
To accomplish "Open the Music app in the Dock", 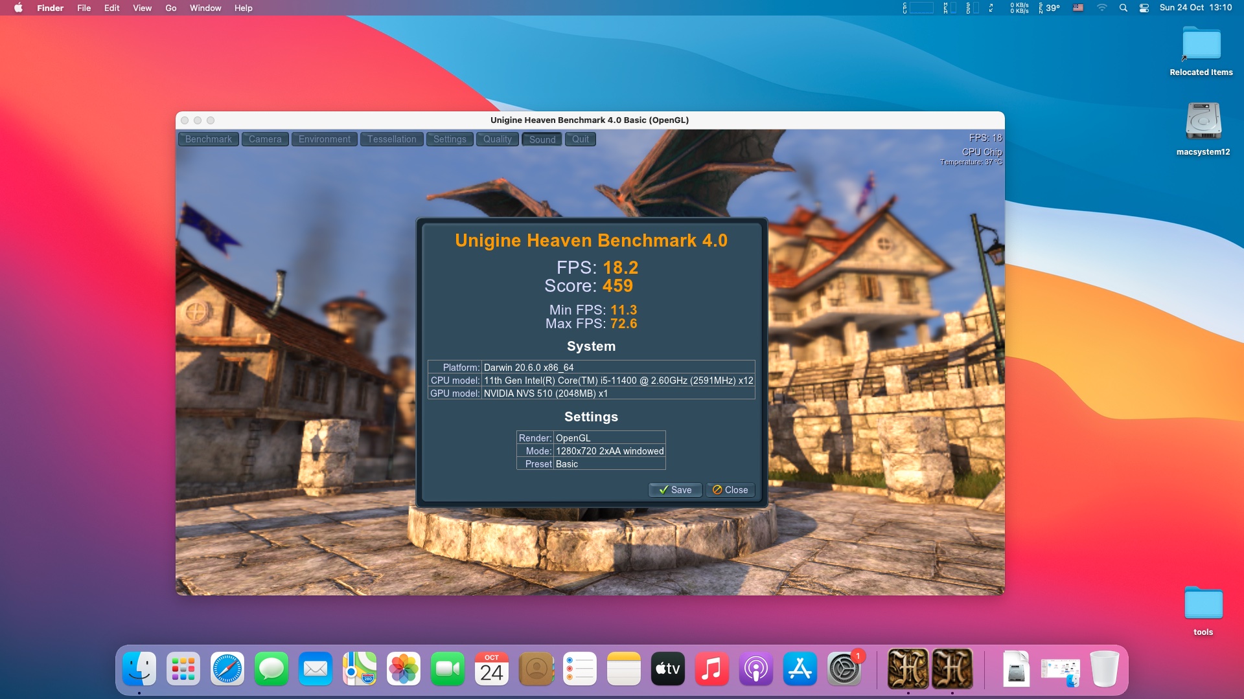I will pos(711,669).
